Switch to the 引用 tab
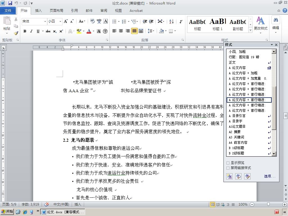 tap(74, 11)
